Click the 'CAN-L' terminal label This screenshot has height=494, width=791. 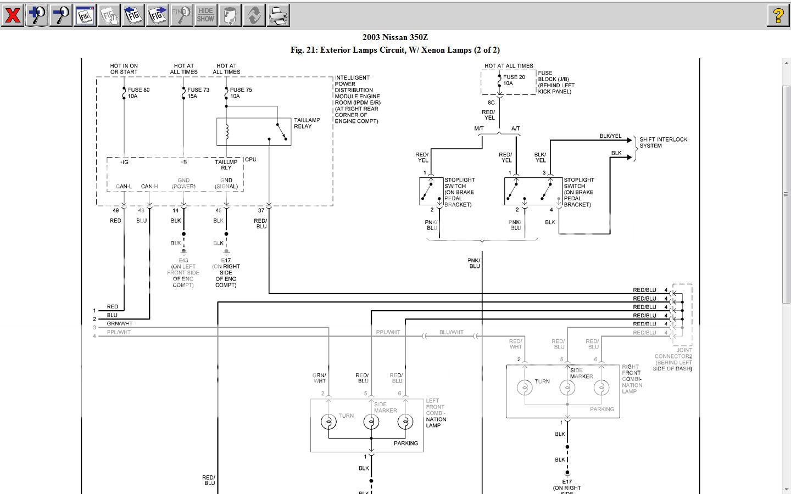coord(124,187)
